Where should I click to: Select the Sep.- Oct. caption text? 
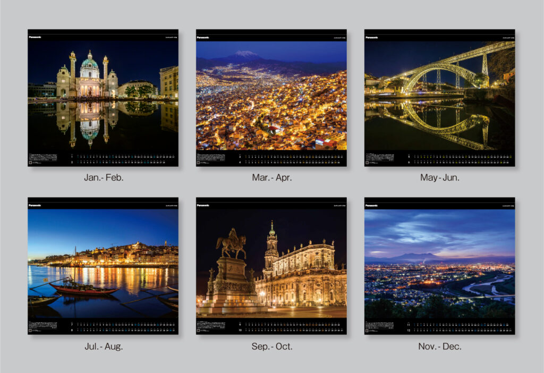[271, 346]
